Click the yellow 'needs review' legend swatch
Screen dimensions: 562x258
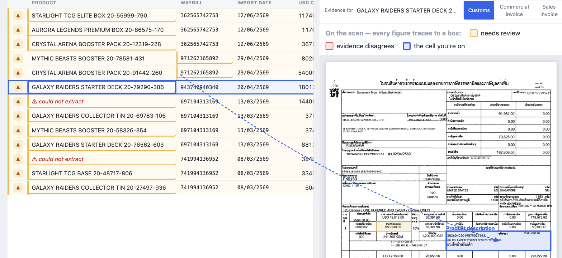click(474, 33)
